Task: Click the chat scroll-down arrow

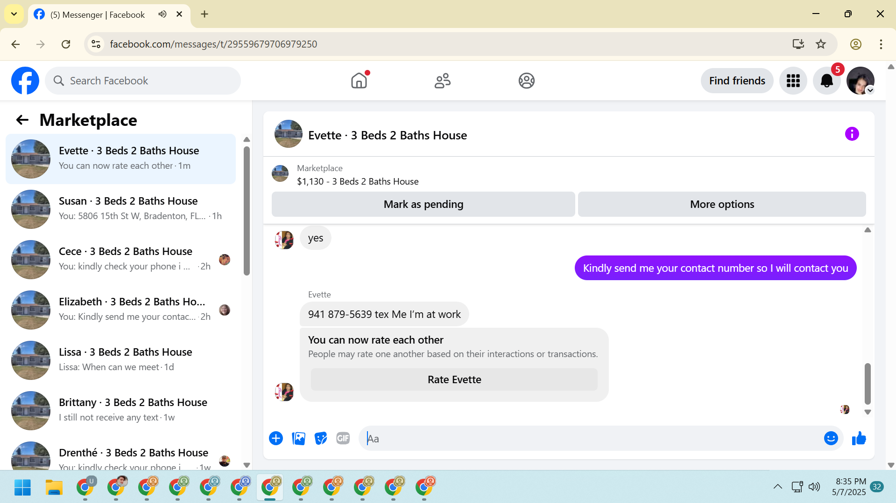Action: pos(868,412)
